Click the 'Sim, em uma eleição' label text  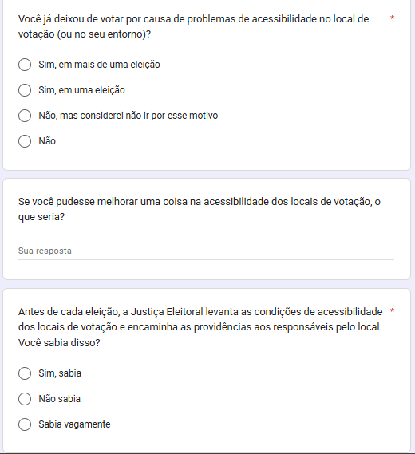[x=81, y=90]
